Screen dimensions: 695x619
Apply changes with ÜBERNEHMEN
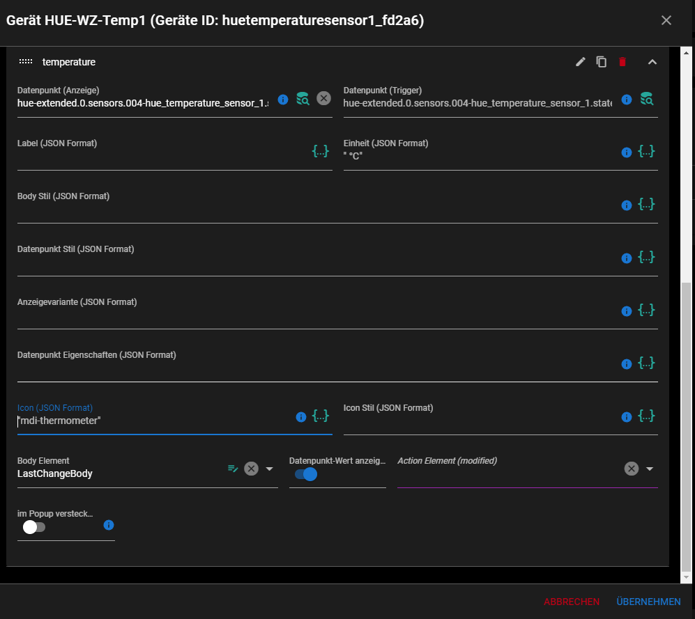[648, 602]
